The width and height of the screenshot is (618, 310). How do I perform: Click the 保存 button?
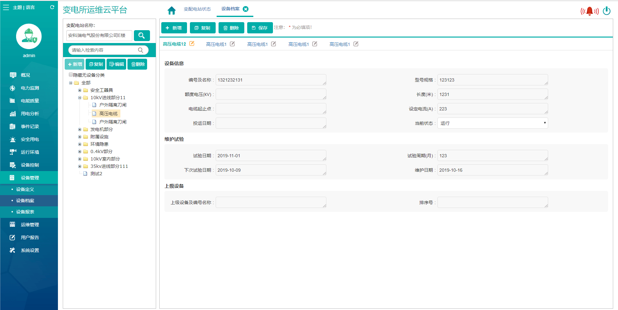tap(260, 28)
